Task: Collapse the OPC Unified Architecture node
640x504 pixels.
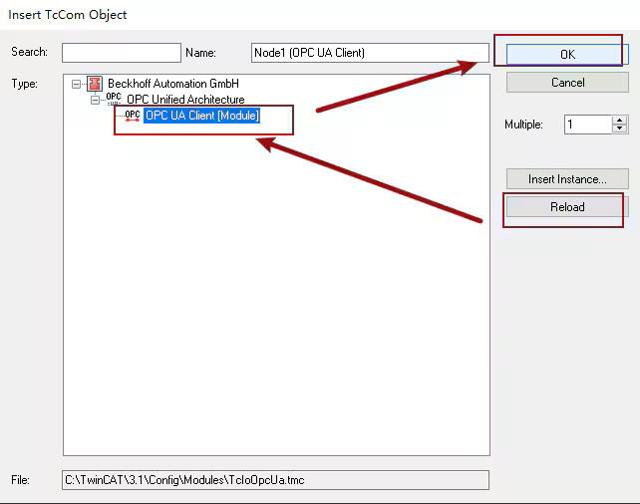Action: pos(95,101)
